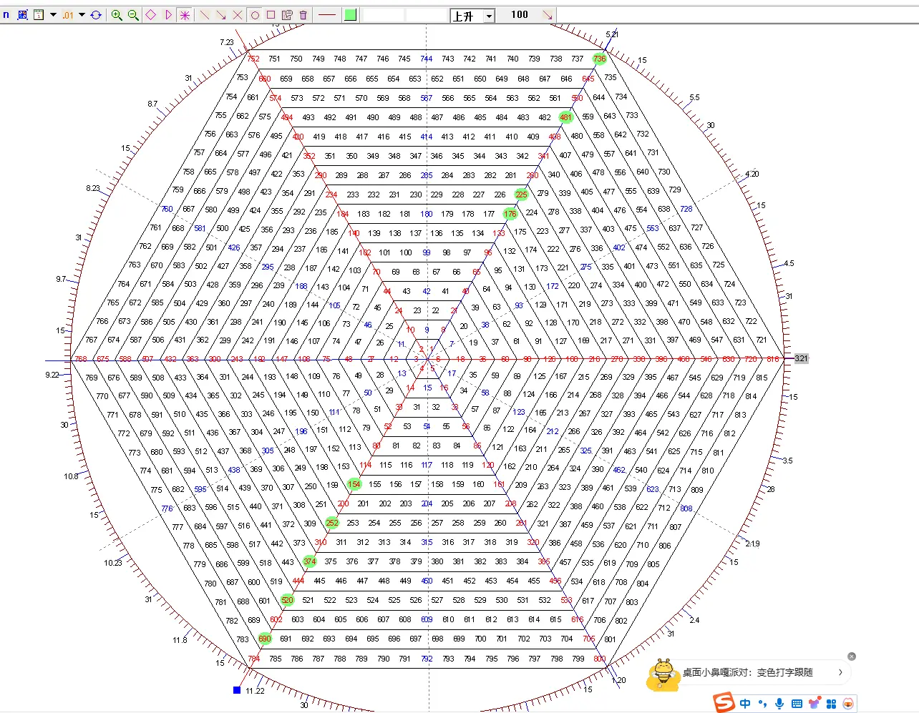
Task: Toggle the circle shape tool
Action: pyautogui.click(x=255, y=14)
